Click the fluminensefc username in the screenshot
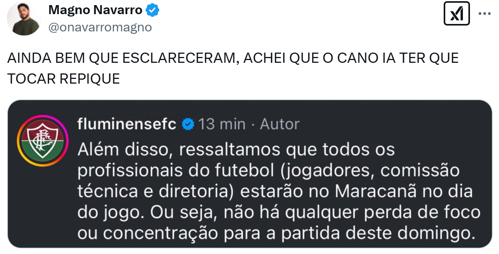Viewport: 499px width, 254px height. pos(127,124)
